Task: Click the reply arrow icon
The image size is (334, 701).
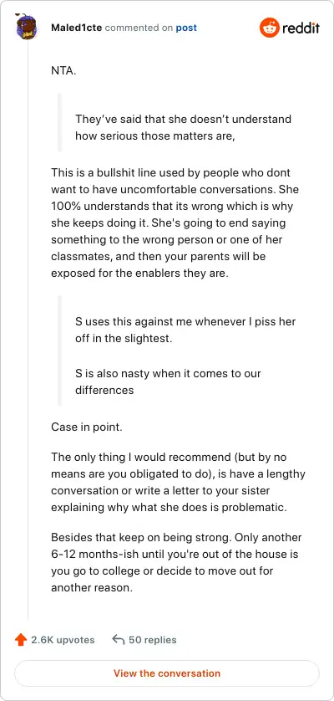Action: click(119, 640)
